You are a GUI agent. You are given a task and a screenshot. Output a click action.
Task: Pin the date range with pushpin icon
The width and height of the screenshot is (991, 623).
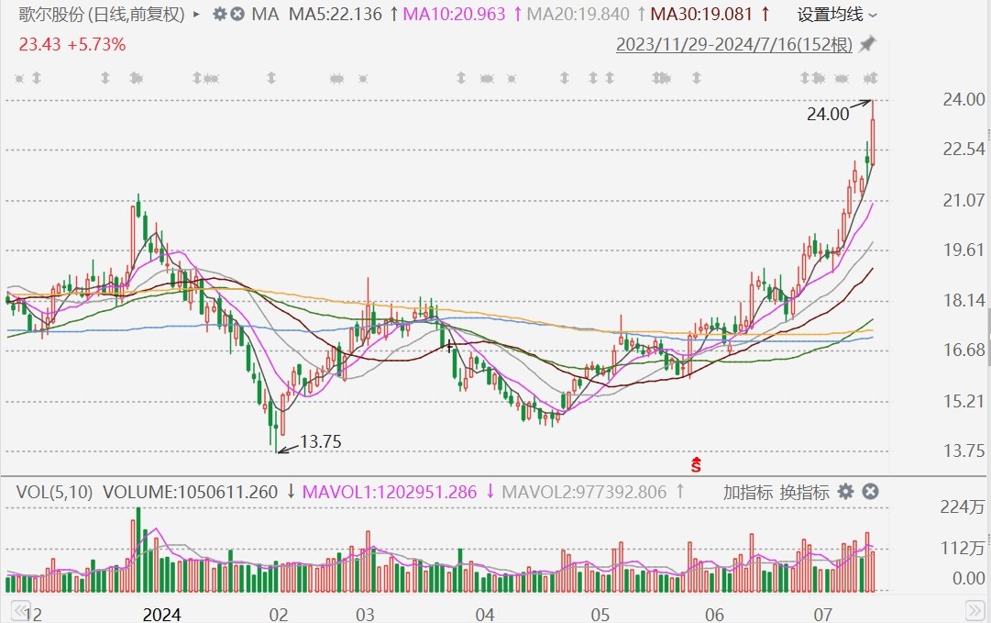(868, 44)
